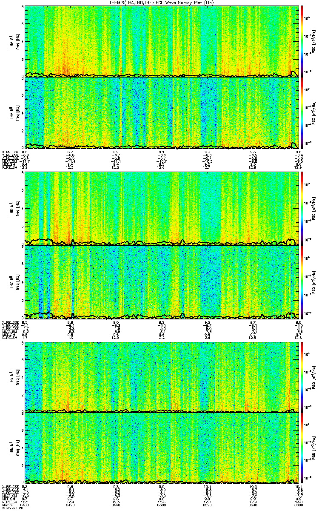The height and width of the screenshot is (511, 319).
Task: Click the THA B⊥ PSD color bar
Action: 302,41
